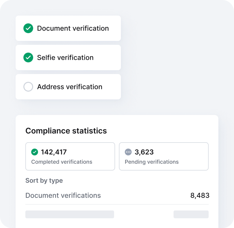Toggle the empty Address verification circle
This screenshot has height=228, width=234.
tap(28, 87)
